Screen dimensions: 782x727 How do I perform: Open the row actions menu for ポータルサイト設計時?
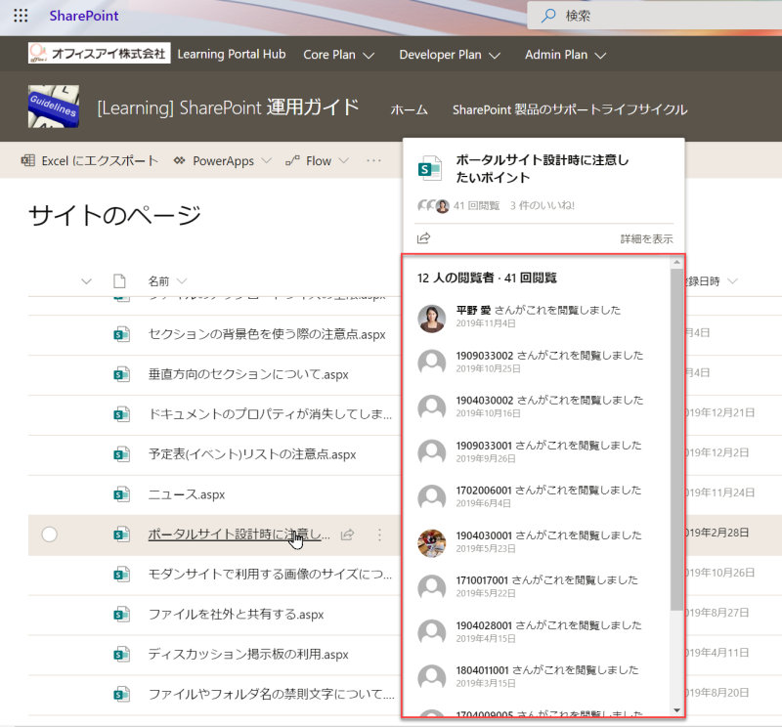click(x=379, y=535)
